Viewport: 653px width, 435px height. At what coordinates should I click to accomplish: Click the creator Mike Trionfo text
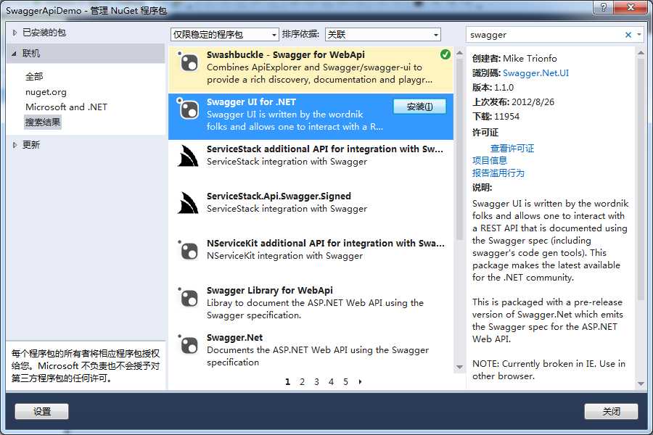530,59
